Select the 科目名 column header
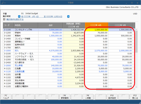This screenshot has height=104, width=141. (26, 25)
